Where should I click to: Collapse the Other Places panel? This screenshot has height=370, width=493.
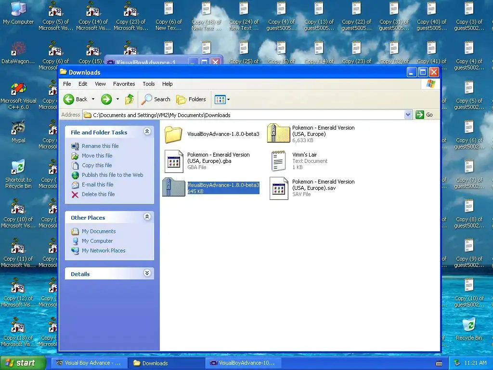tap(147, 216)
